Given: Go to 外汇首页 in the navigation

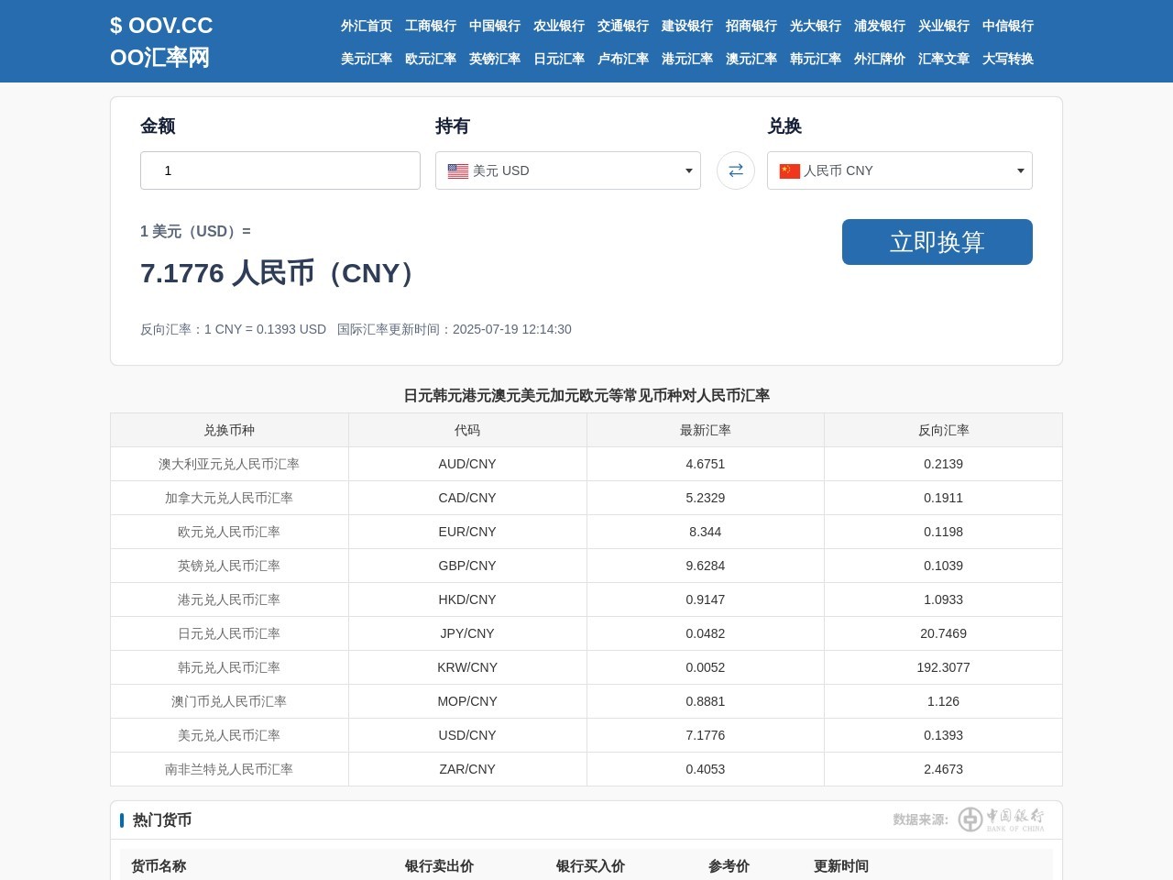Looking at the screenshot, I should tap(366, 26).
